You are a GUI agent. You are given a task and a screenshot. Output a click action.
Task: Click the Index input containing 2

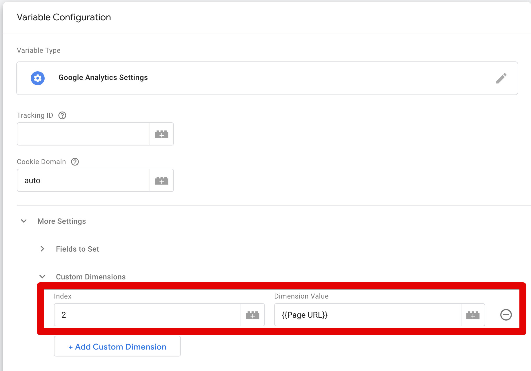click(x=148, y=315)
